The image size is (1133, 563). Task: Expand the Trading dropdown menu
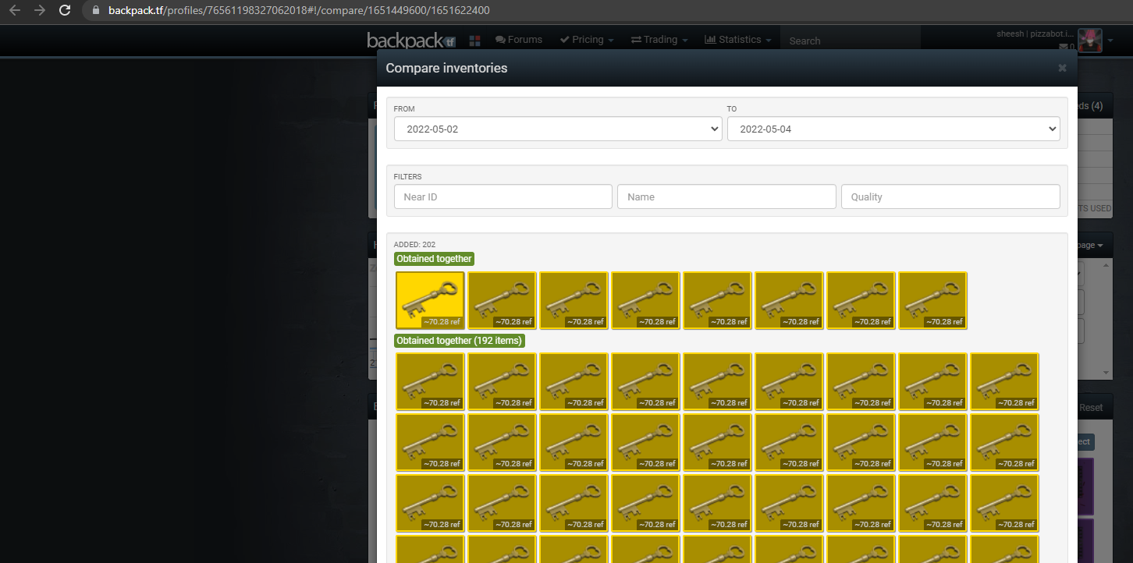coord(659,40)
